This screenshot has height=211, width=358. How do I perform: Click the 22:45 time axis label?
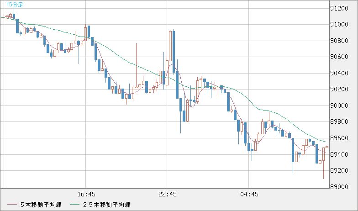coord(168,195)
